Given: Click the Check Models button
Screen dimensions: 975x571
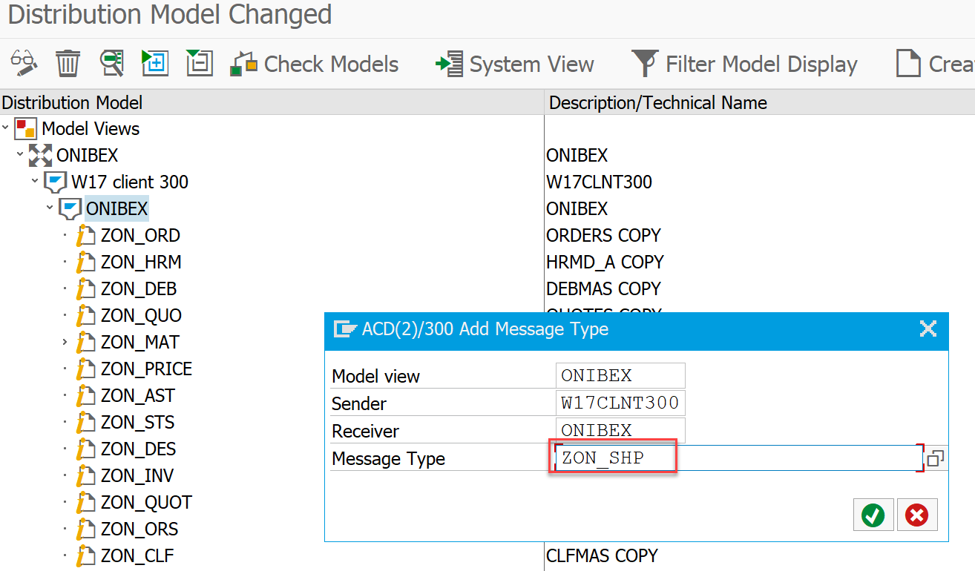Looking at the screenshot, I should click(x=315, y=65).
